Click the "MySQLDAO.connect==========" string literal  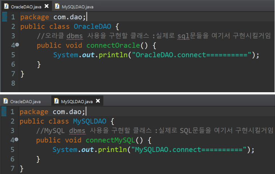(x=189, y=150)
